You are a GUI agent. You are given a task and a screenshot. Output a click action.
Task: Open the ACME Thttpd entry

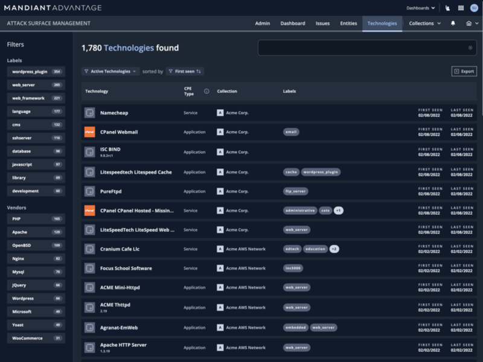point(279,308)
